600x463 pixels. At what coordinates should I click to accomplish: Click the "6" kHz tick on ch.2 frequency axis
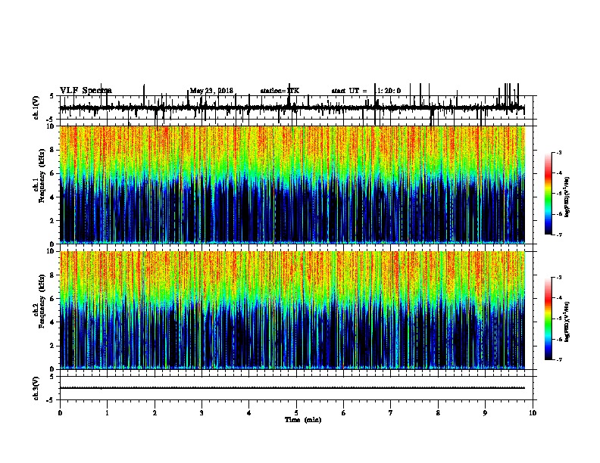click(53, 299)
